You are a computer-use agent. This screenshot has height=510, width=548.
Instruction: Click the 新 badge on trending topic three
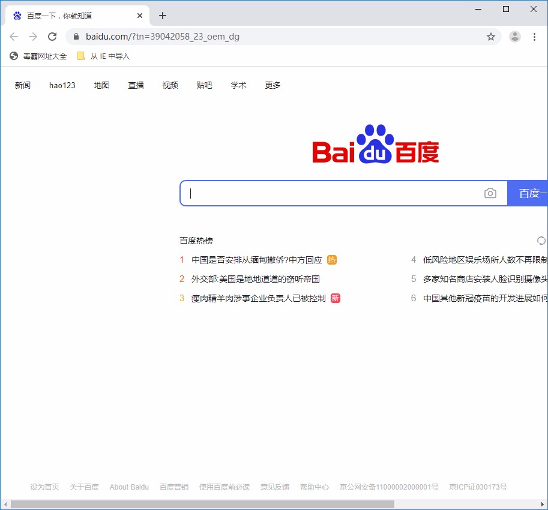(334, 298)
